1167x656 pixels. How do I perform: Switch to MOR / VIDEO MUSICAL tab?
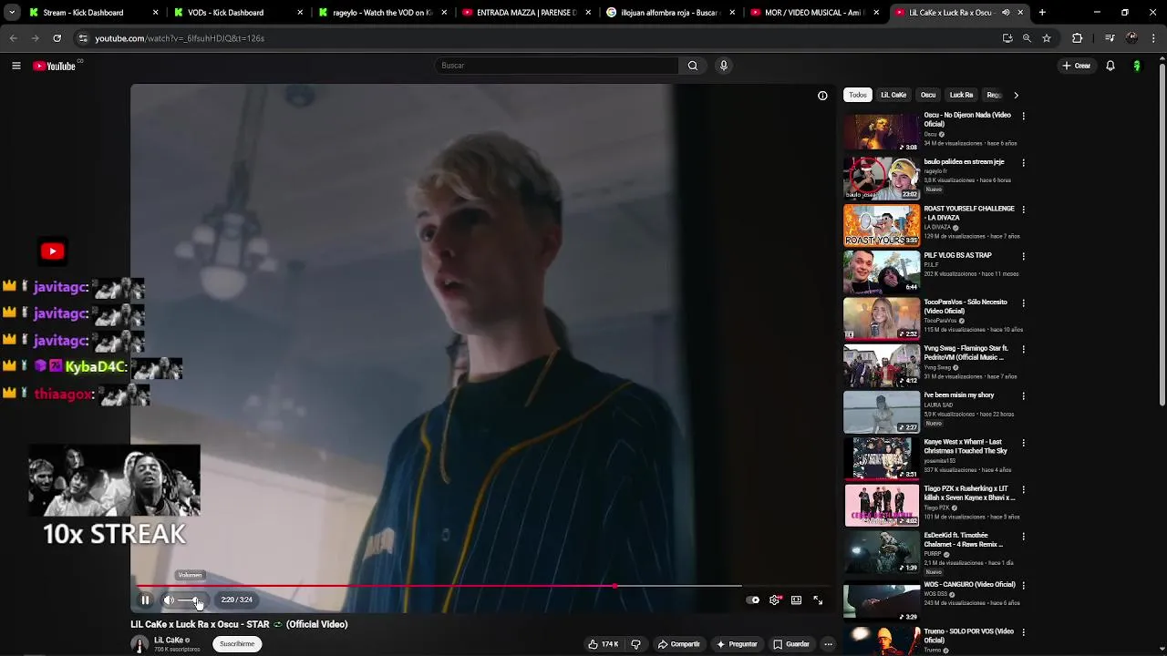pyautogui.click(x=814, y=13)
